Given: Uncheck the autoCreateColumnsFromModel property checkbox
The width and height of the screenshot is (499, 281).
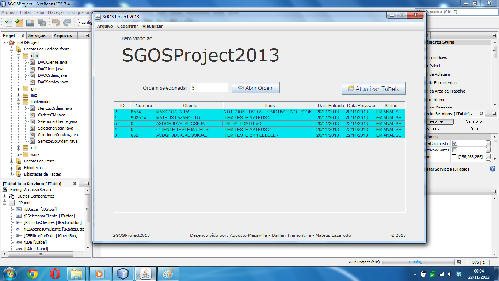Looking at the screenshot, I should [x=454, y=143].
